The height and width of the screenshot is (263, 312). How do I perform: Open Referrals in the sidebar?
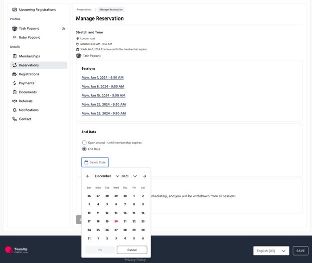25,101
